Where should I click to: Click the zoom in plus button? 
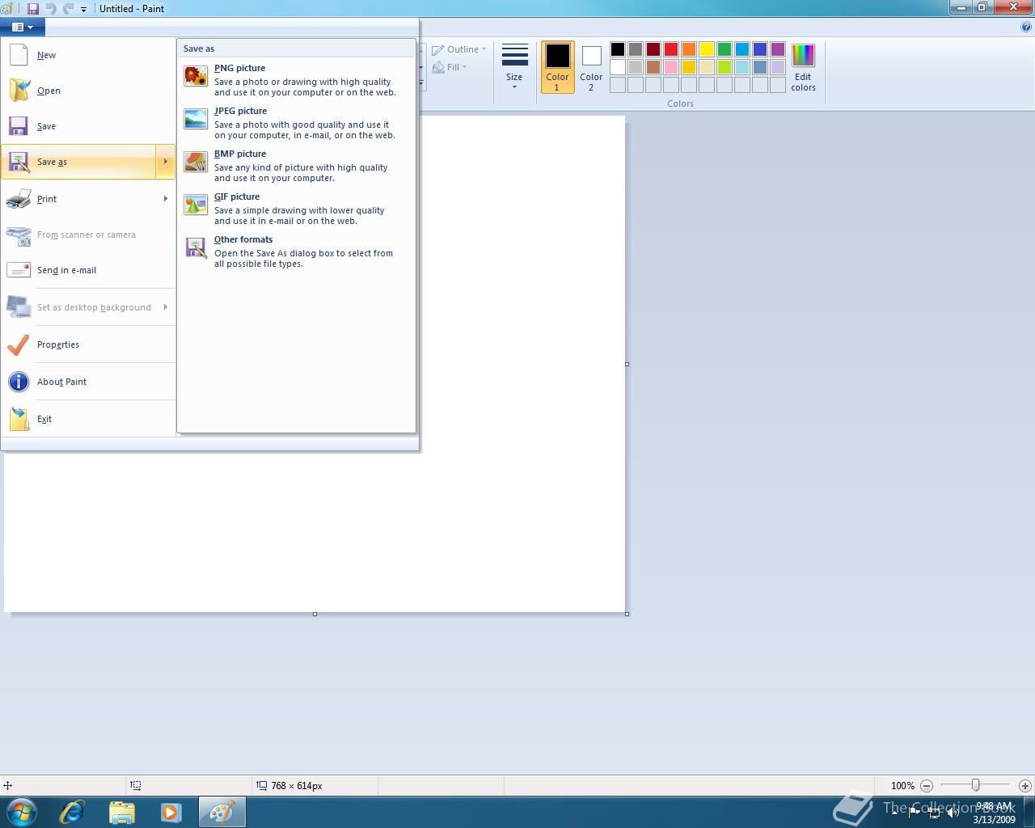[x=1024, y=785]
